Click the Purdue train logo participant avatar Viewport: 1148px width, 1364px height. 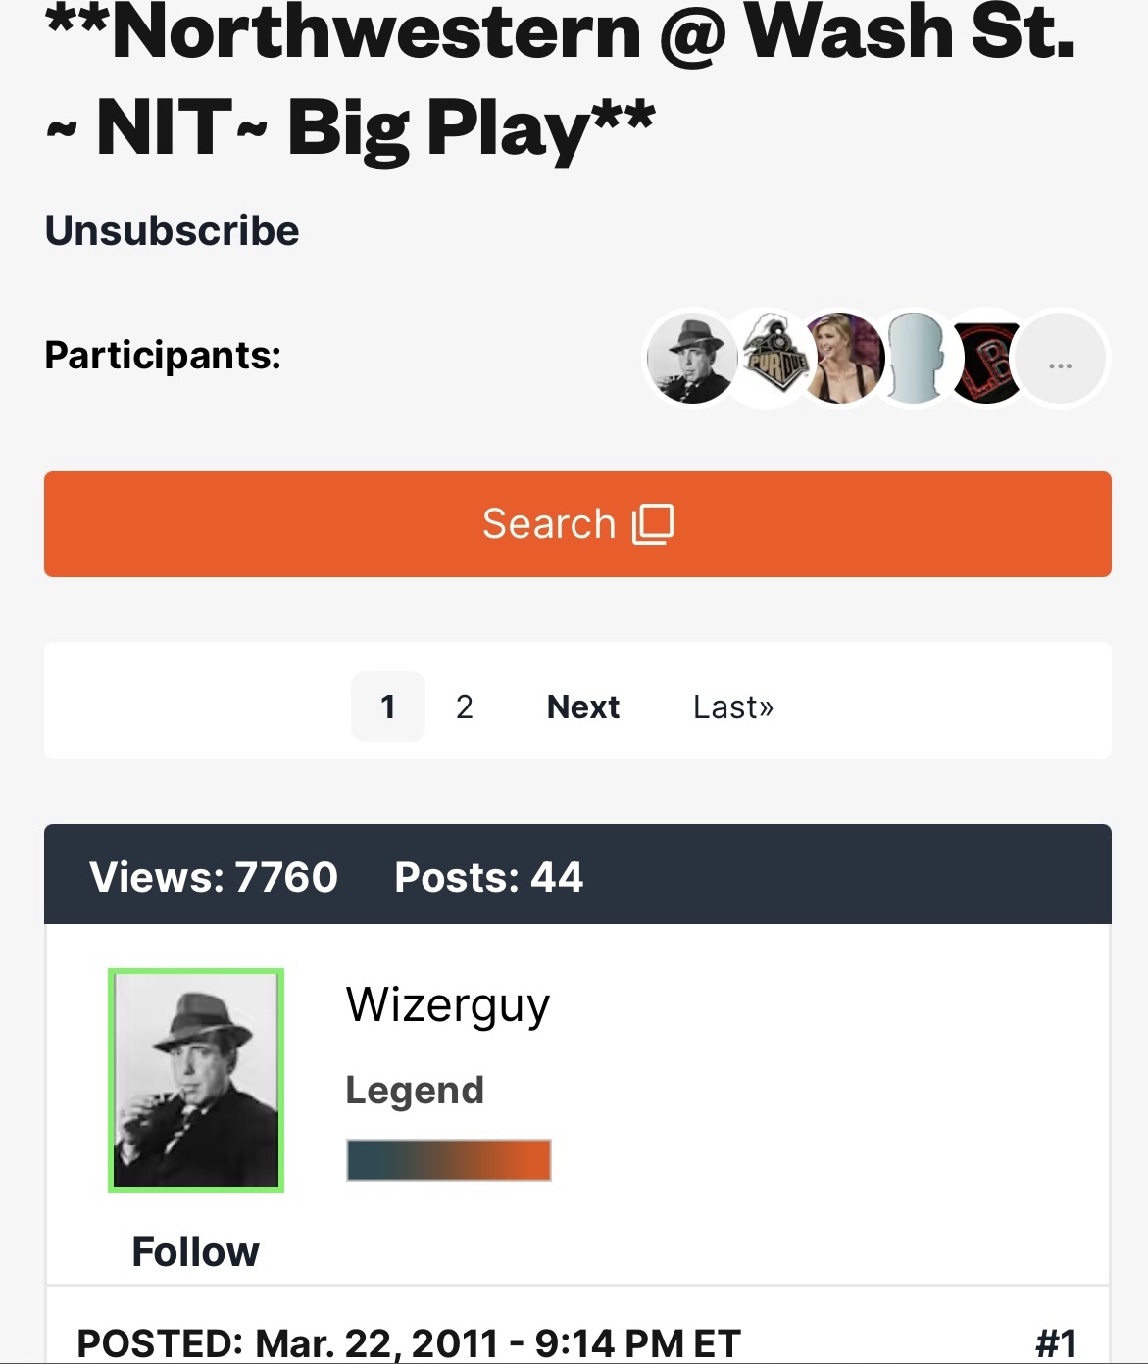coord(768,359)
